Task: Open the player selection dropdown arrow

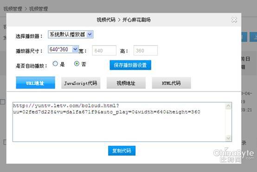Action: 90,34
